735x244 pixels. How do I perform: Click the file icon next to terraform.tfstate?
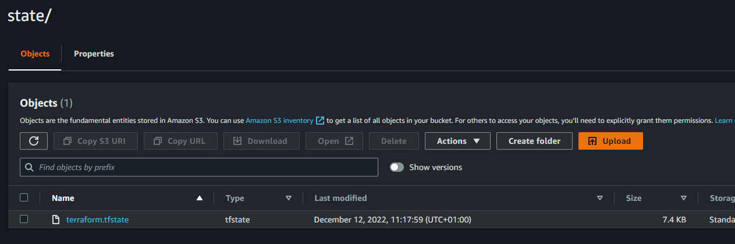click(x=56, y=220)
